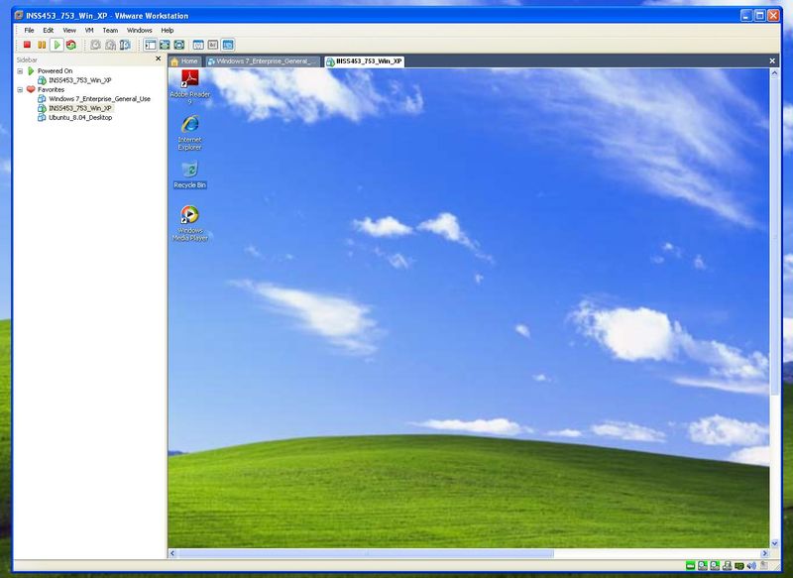The width and height of the screenshot is (793, 578).
Task: Select the Recycle Bin icon
Action: point(189,170)
